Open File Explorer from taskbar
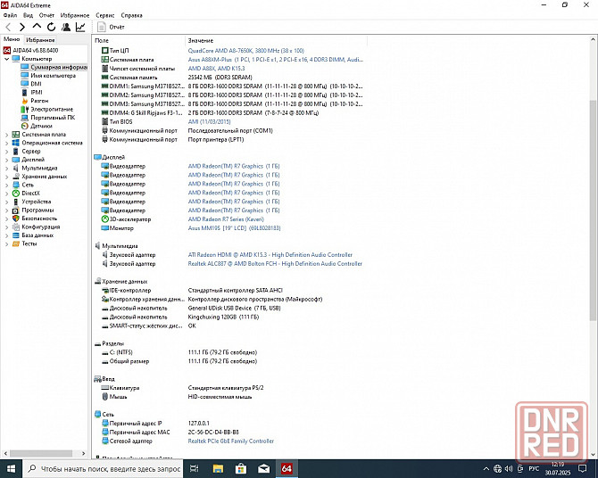Screen dimensions: 598x478 click(218, 469)
